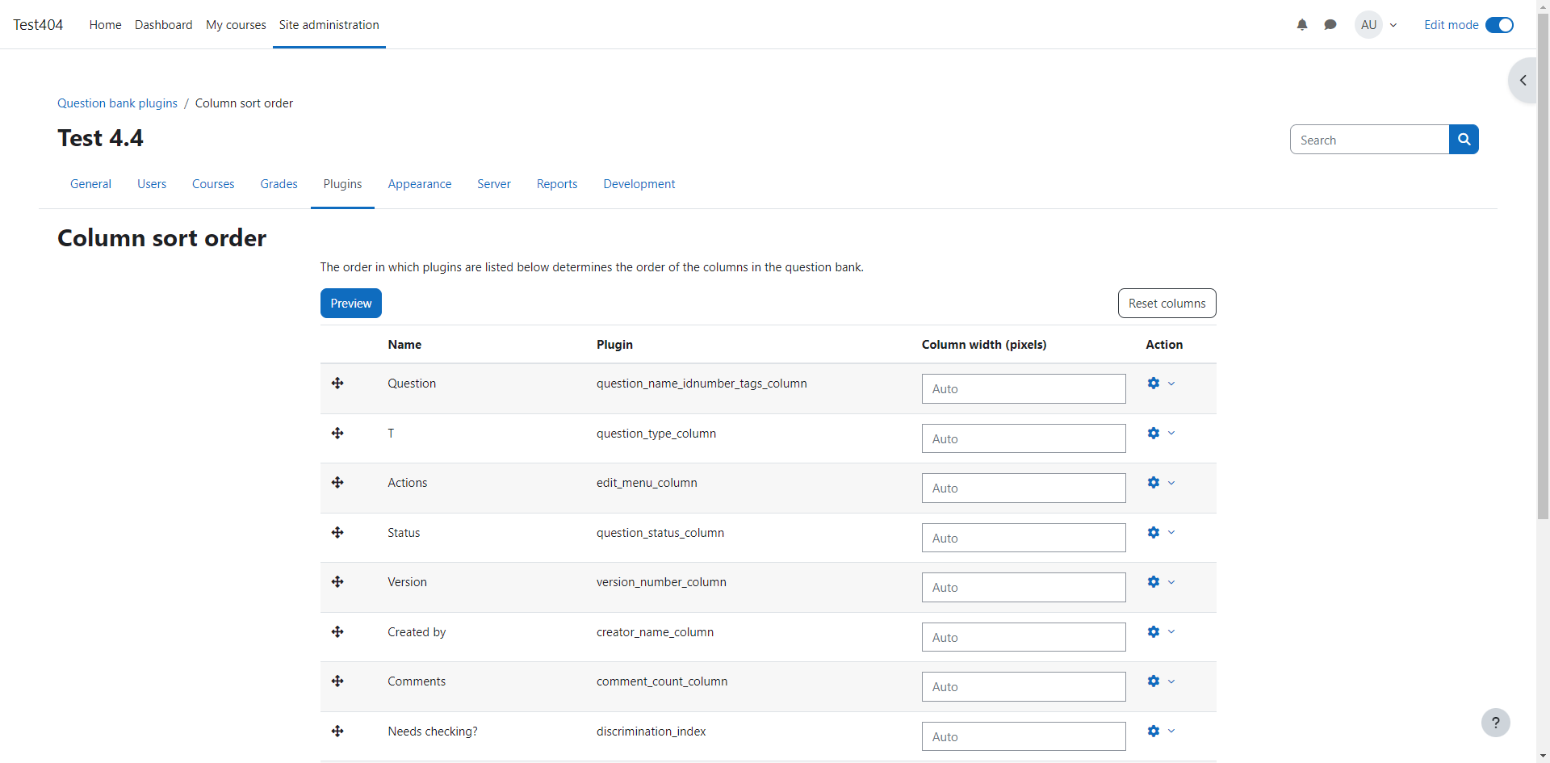Click the discrimination_index plugin cell
1550x763 pixels.
(651, 732)
